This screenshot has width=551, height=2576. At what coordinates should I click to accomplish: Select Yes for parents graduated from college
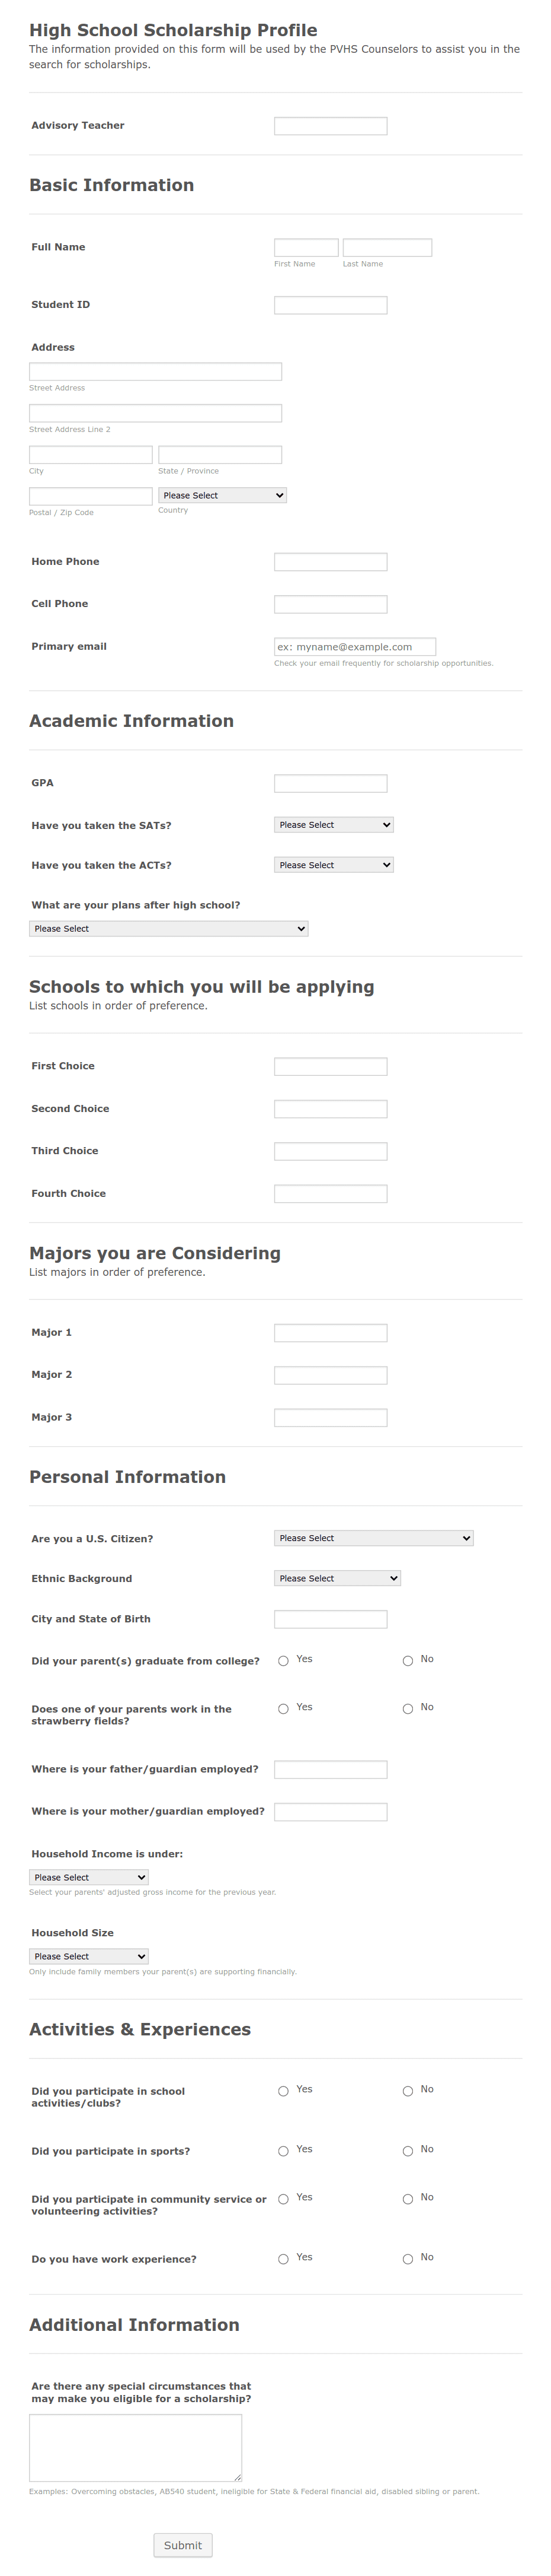[x=283, y=1660]
